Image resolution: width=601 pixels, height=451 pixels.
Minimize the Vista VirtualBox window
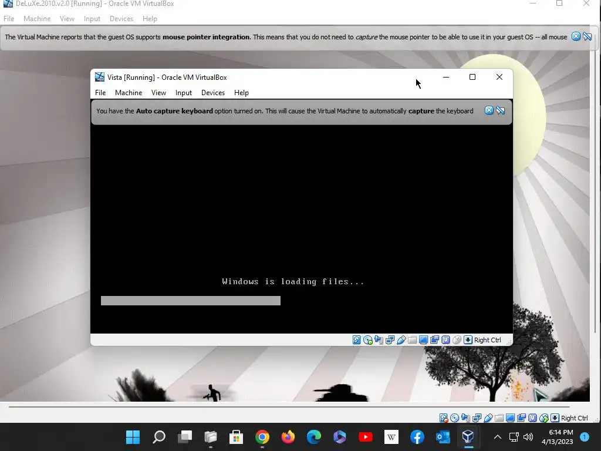click(446, 77)
